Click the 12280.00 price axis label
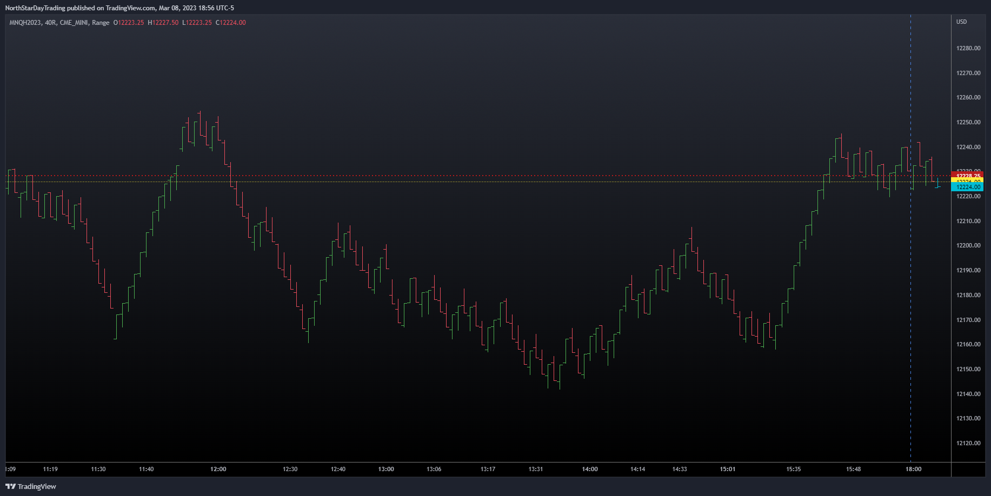Viewport: 991px width, 496px height. pos(968,48)
